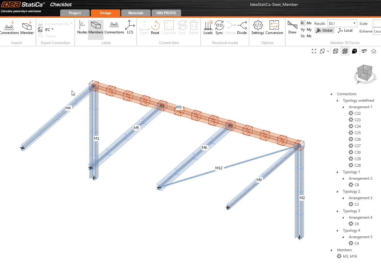Open the Hilti PROFIS tab
The width and height of the screenshot is (381, 268).
(x=166, y=13)
